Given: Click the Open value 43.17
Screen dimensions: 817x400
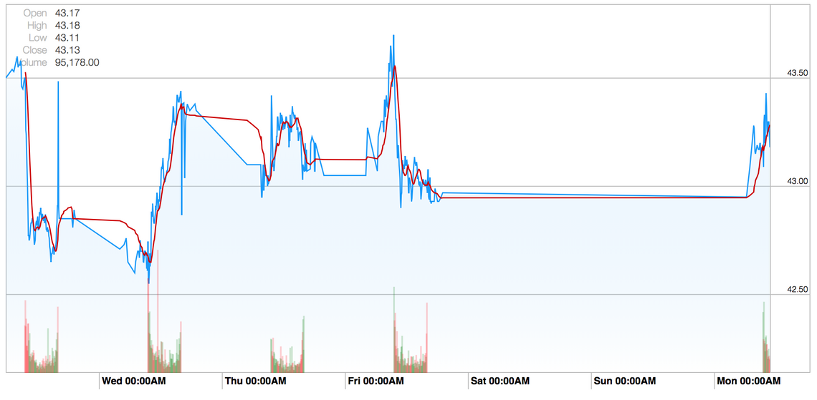Looking at the screenshot, I should (x=67, y=13).
